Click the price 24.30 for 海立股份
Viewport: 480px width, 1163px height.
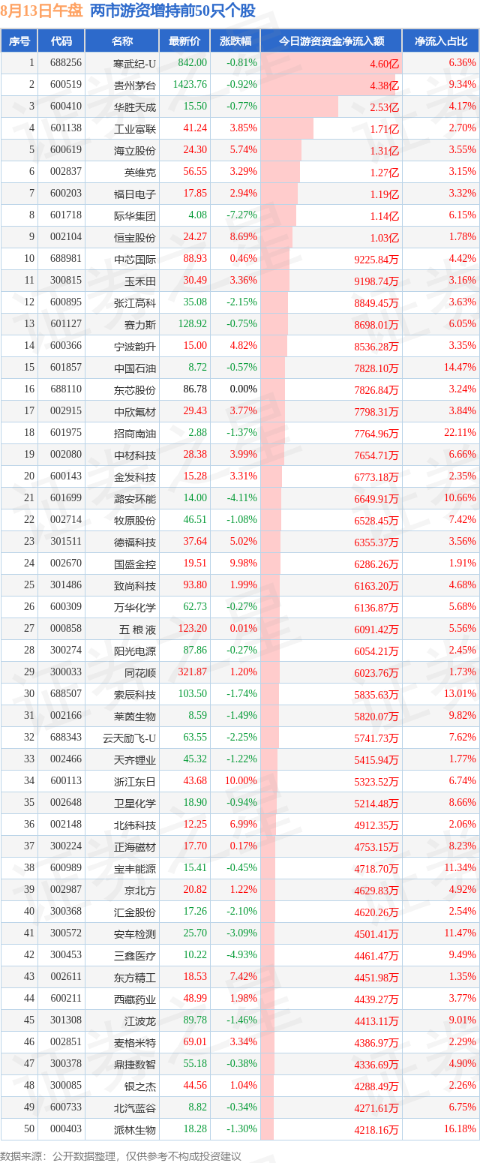tap(195, 150)
